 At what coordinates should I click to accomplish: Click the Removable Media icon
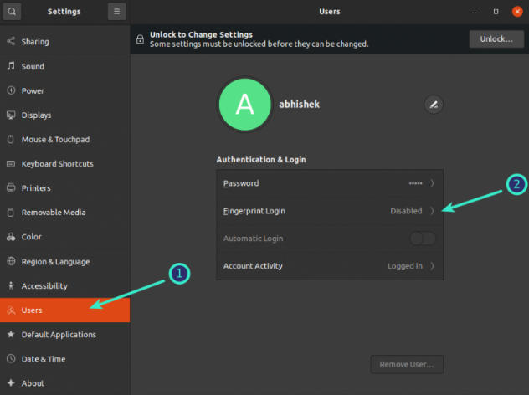coord(11,213)
